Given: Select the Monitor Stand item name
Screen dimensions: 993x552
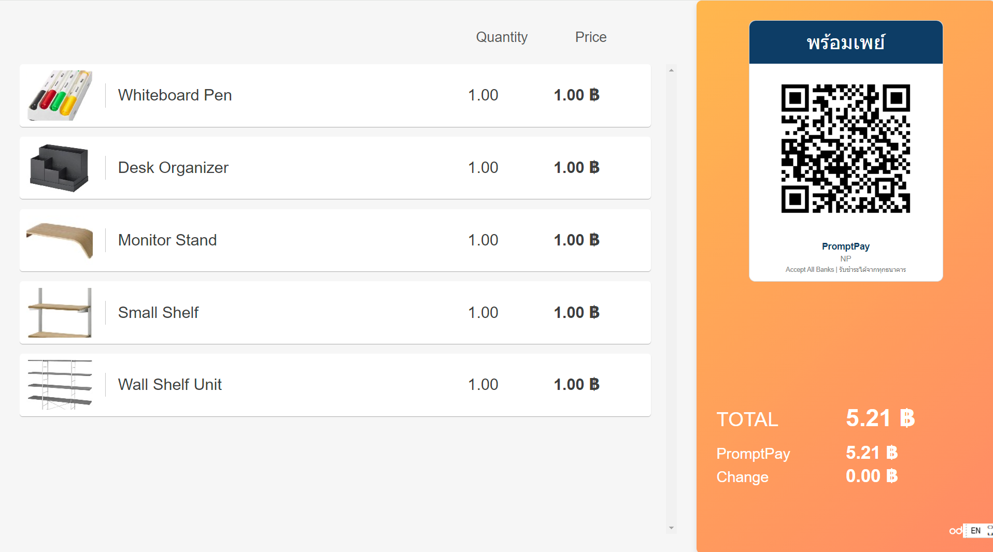Looking at the screenshot, I should click(167, 240).
